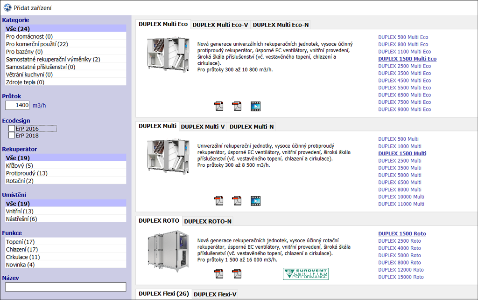
Task: Filter function by Cirkulace (11)
Action: 65,257
